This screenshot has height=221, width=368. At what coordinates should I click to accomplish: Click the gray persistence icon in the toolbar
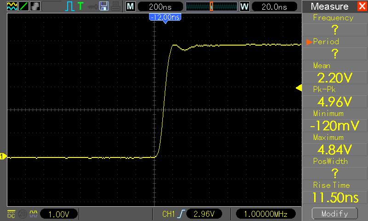(35, 6)
